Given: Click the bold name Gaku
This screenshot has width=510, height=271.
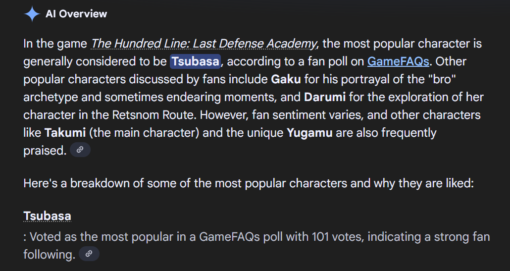Looking at the screenshot, I should [286, 79].
